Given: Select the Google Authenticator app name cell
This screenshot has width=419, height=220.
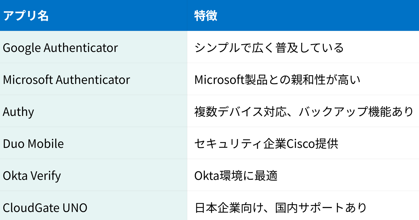Looking at the screenshot, I should pyautogui.click(x=60, y=48).
